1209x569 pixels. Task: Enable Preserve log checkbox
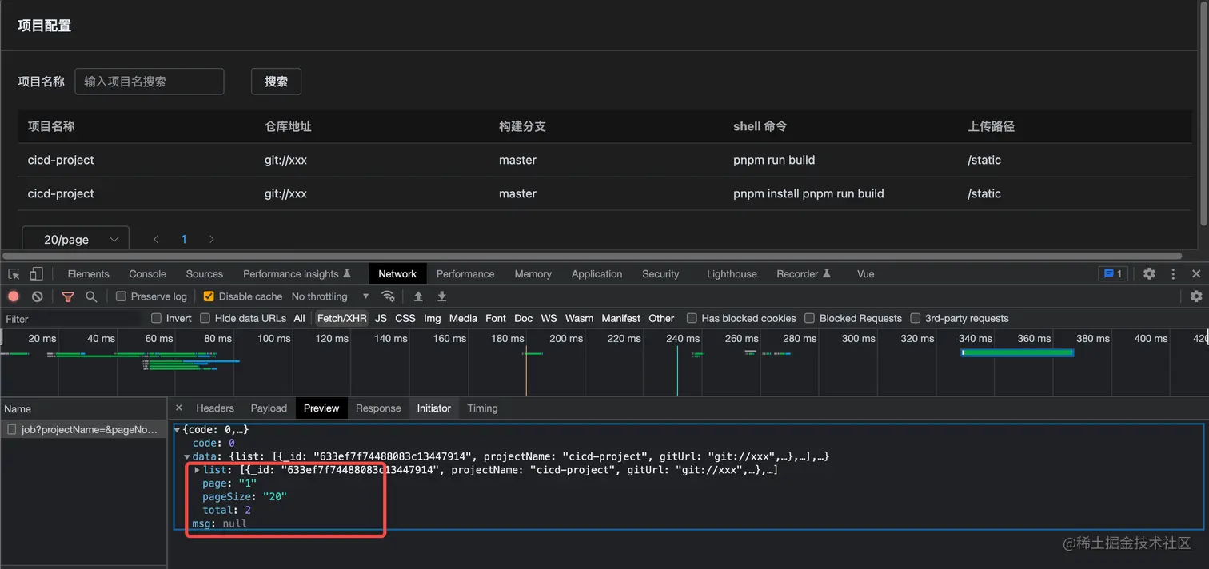[x=121, y=296]
